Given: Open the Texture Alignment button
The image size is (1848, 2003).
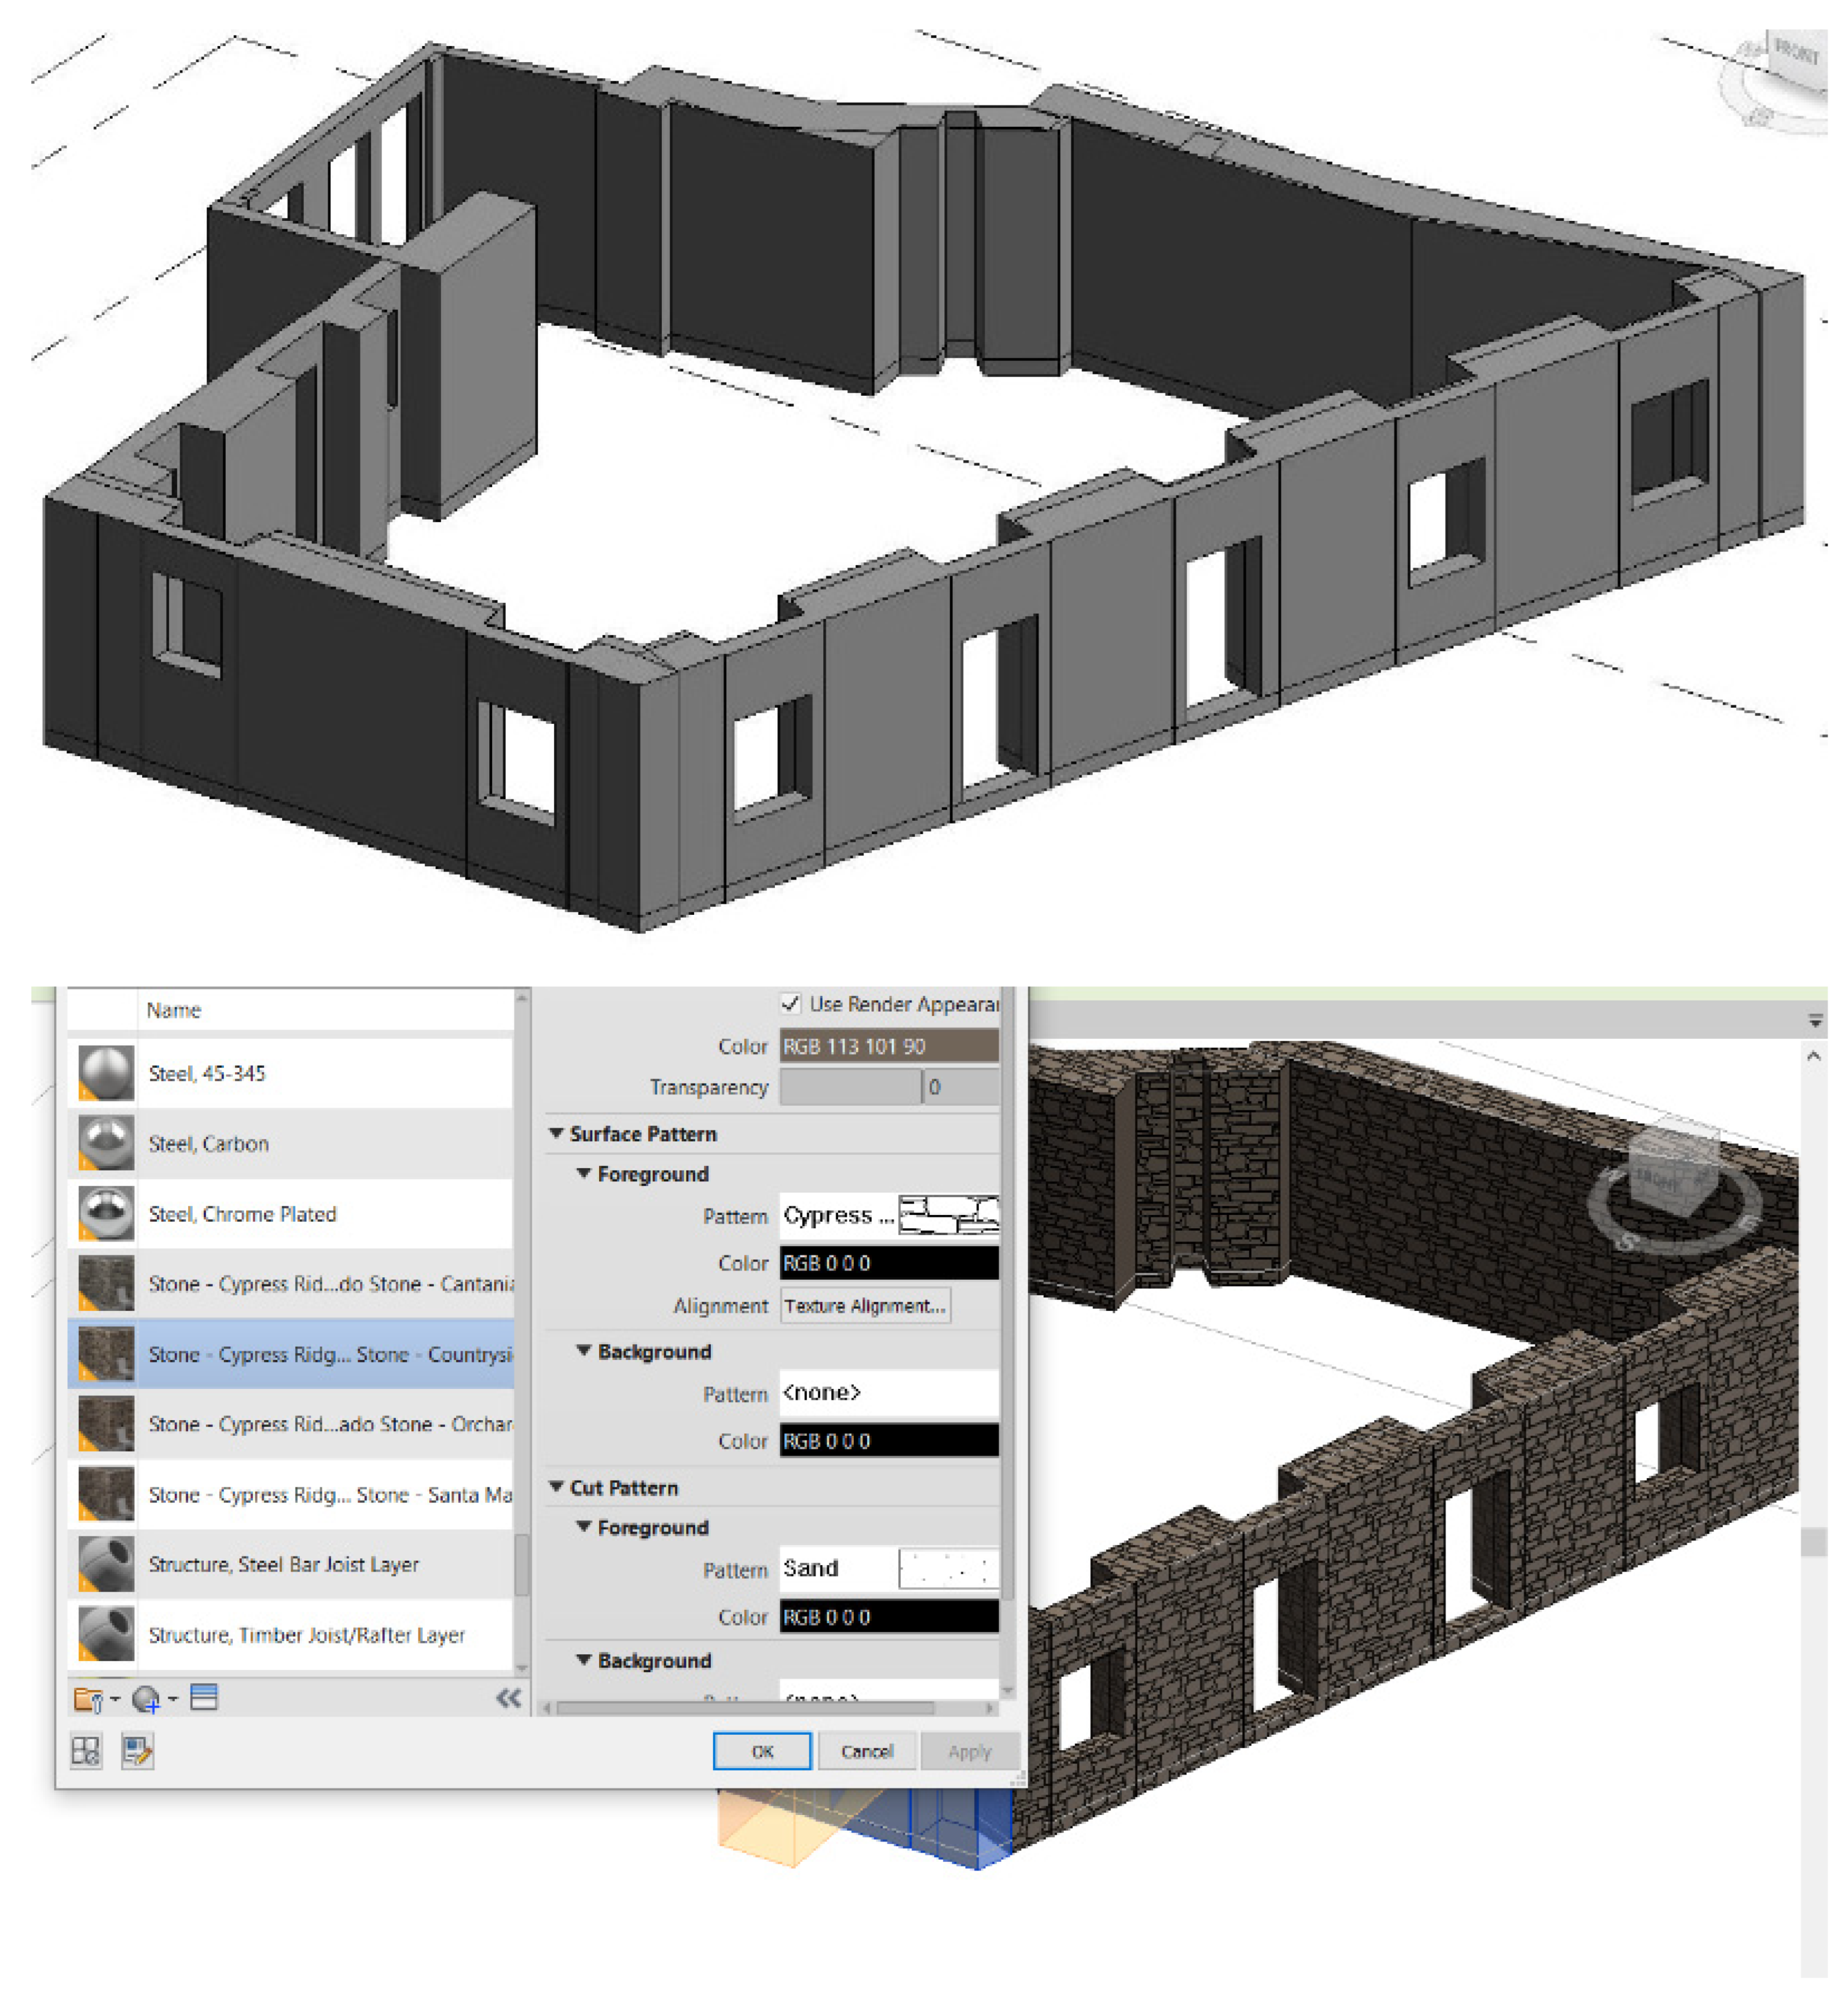Looking at the screenshot, I should [x=865, y=1305].
